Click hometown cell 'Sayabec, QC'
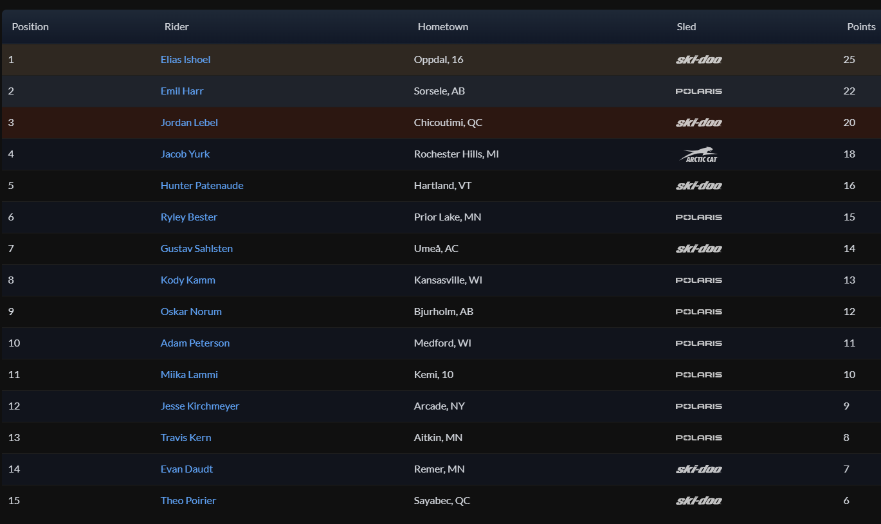Screen dimensions: 881x524 point(442,500)
